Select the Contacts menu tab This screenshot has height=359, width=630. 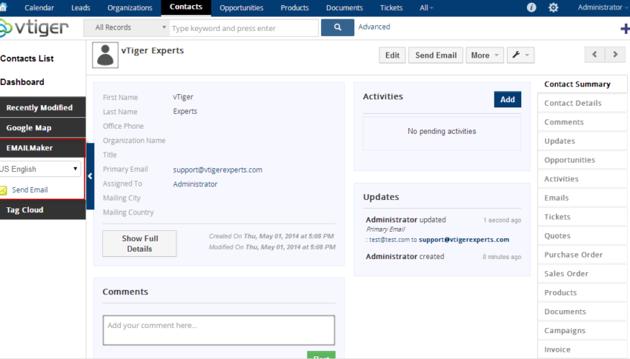pyautogui.click(x=186, y=7)
